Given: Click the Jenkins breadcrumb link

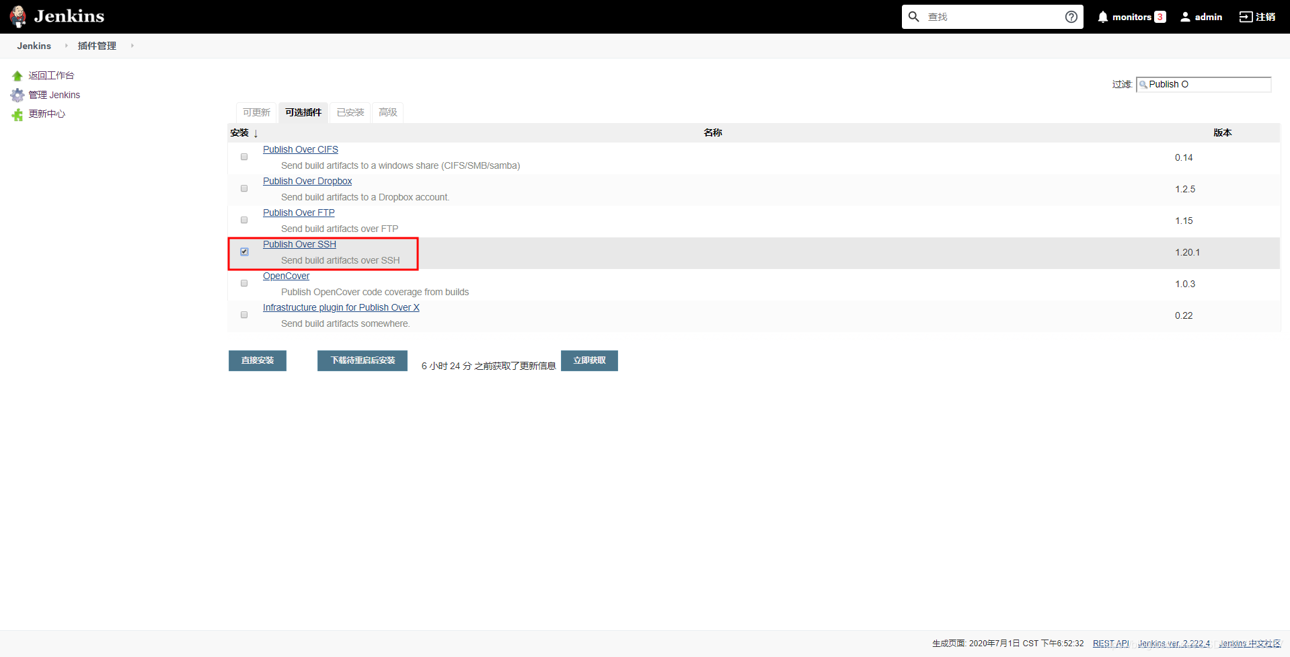Looking at the screenshot, I should tap(34, 46).
